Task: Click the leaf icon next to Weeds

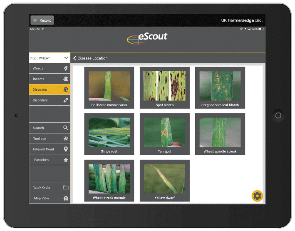Action: (66, 68)
